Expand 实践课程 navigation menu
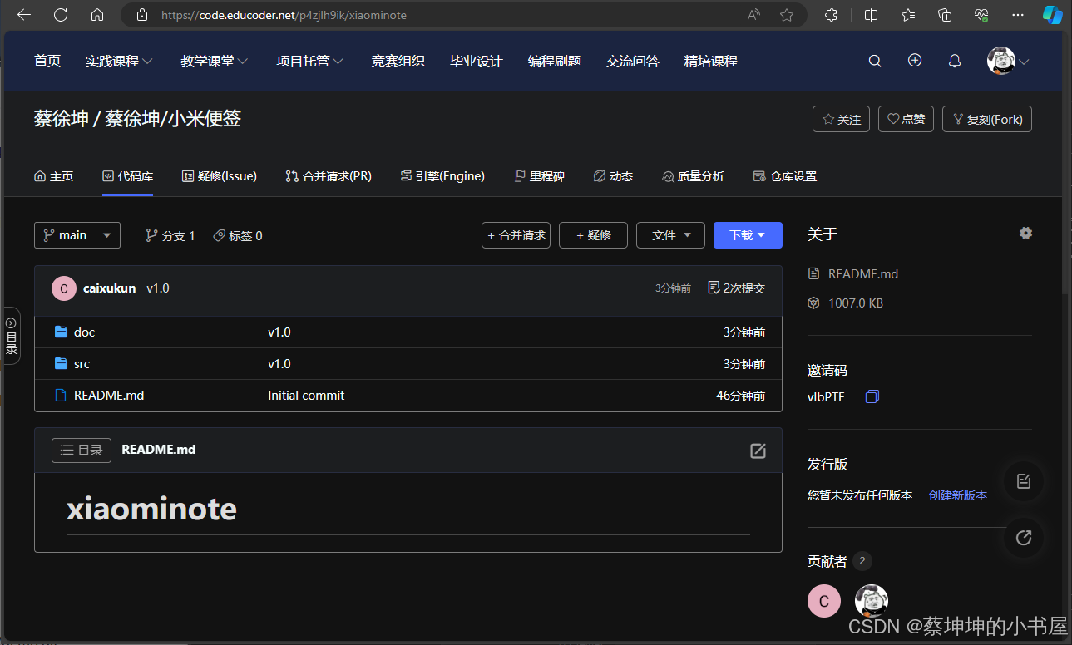 point(119,61)
